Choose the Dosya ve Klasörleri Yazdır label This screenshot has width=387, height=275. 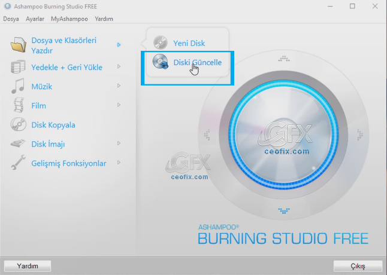coord(64,45)
